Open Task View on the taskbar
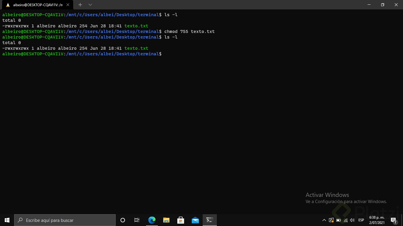The width and height of the screenshot is (403, 226). coord(137,220)
